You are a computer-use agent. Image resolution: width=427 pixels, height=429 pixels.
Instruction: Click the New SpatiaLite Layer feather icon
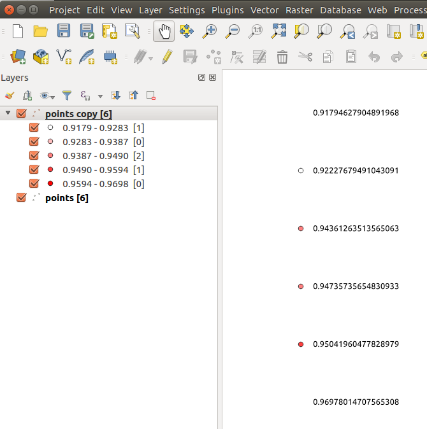point(87,57)
